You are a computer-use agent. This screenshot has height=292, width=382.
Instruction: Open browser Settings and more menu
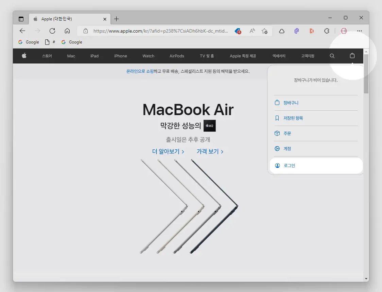click(x=360, y=31)
